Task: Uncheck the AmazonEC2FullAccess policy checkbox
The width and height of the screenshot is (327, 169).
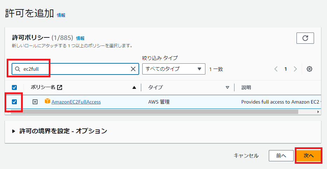Action: coord(14,102)
